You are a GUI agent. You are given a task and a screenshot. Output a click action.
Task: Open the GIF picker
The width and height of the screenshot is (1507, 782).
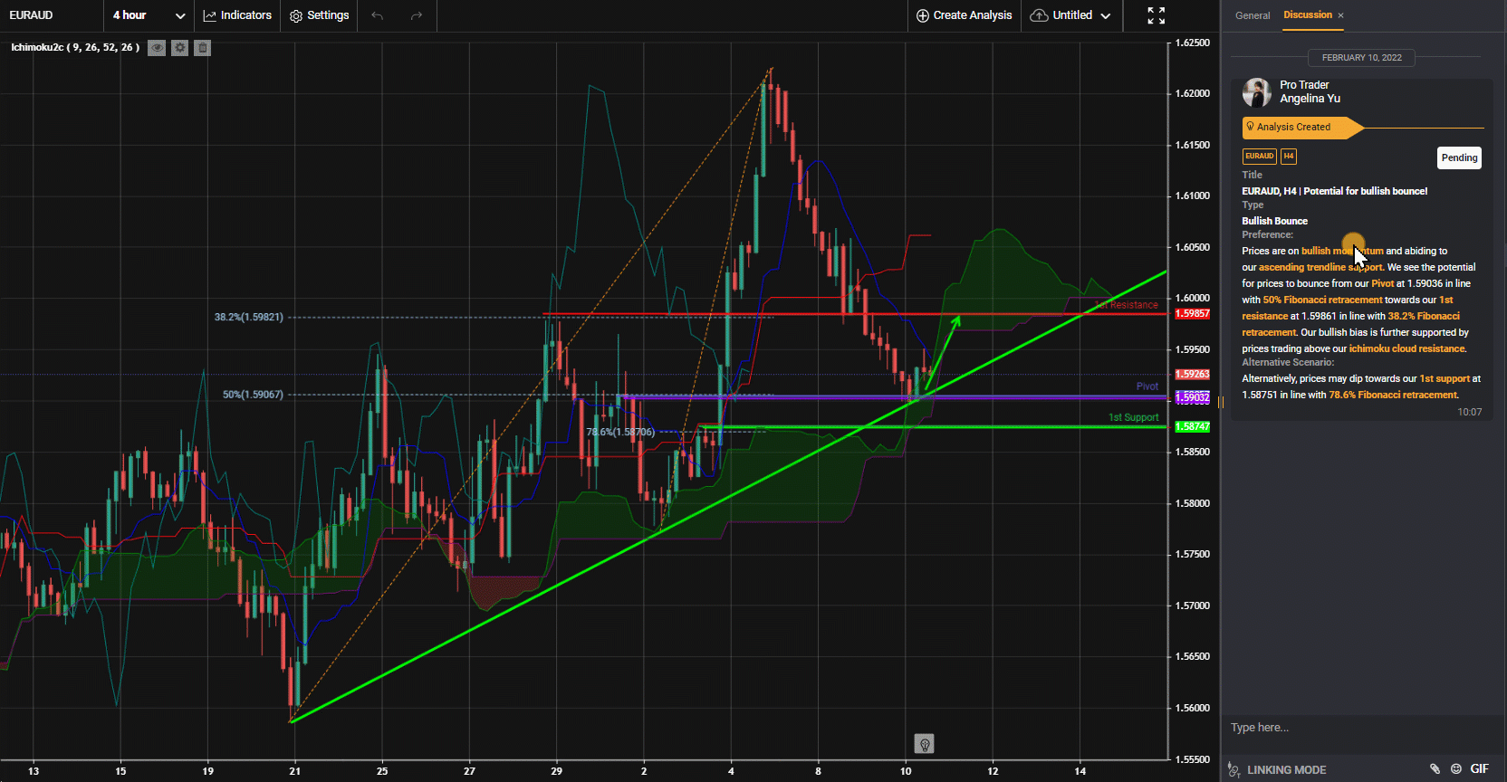[x=1479, y=768]
